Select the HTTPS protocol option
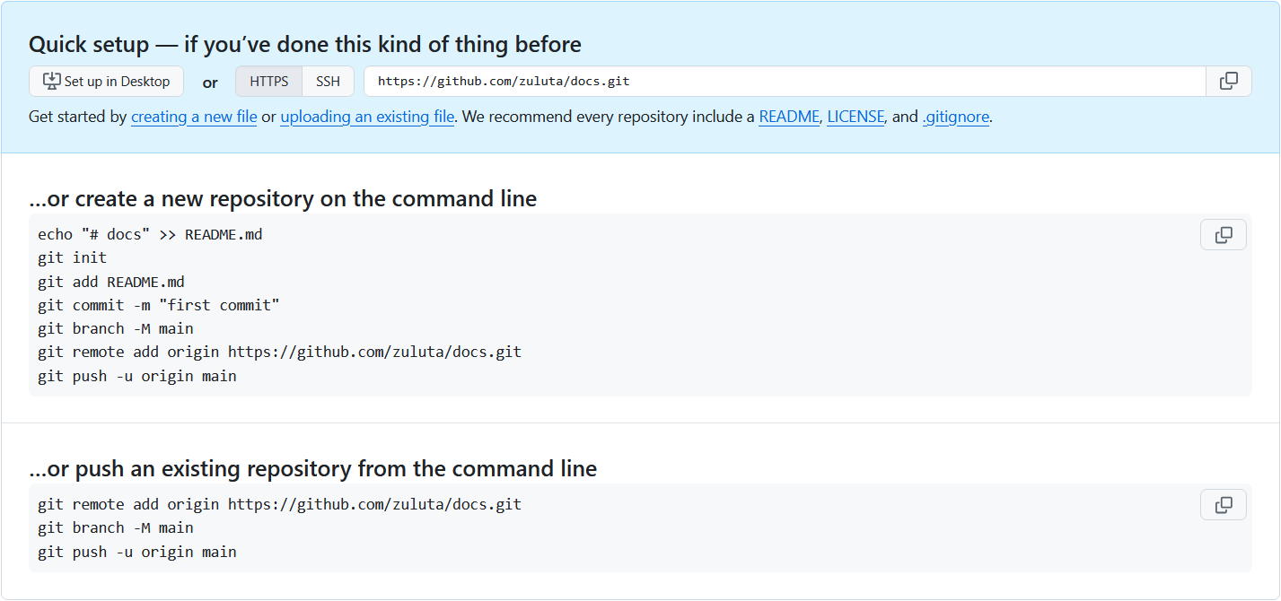 click(269, 82)
